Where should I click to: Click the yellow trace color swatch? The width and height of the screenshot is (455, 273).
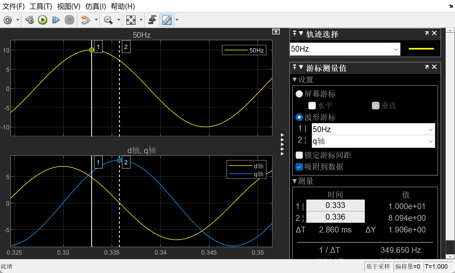pyautogui.click(x=421, y=49)
